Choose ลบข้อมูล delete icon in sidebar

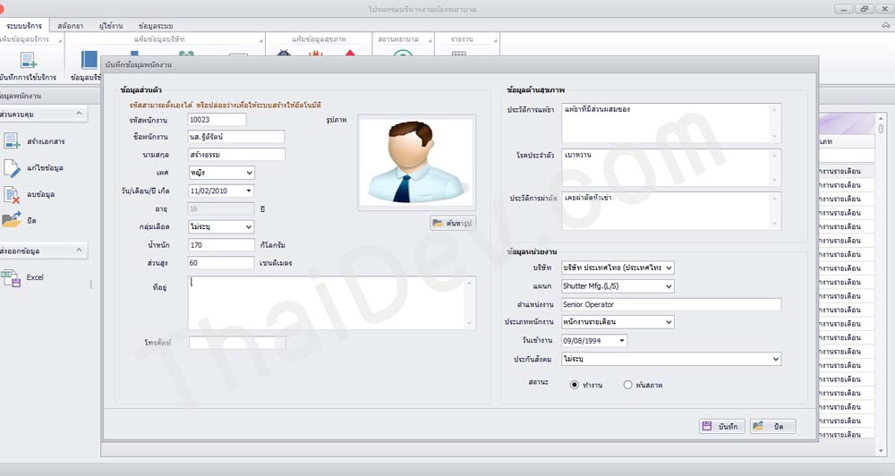(12, 195)
